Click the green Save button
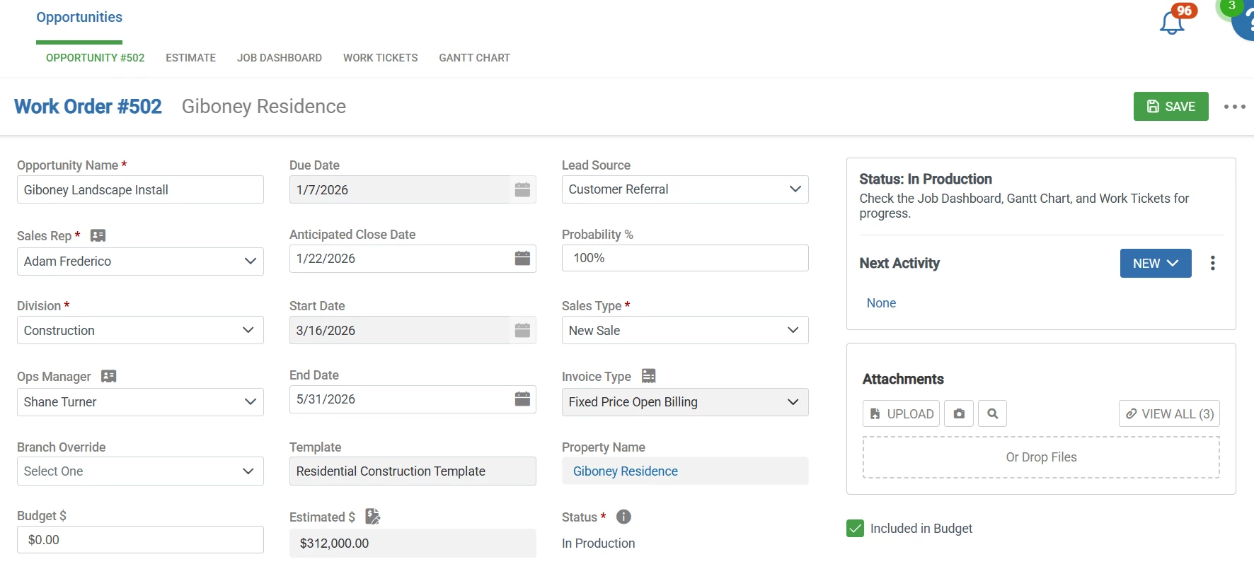Viewport: 1254px width, 576px height. pyautogui.click(x=1170, y=107)
